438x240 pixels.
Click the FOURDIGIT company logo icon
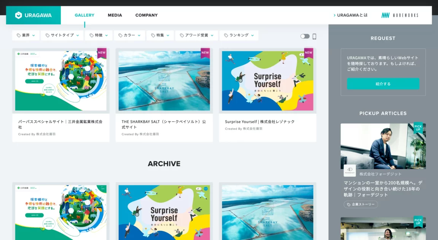350,171
